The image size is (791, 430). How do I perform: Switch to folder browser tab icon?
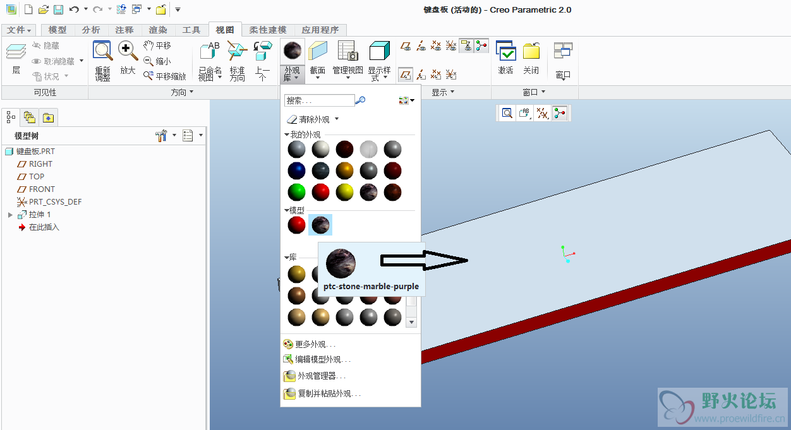click(29, 117)
